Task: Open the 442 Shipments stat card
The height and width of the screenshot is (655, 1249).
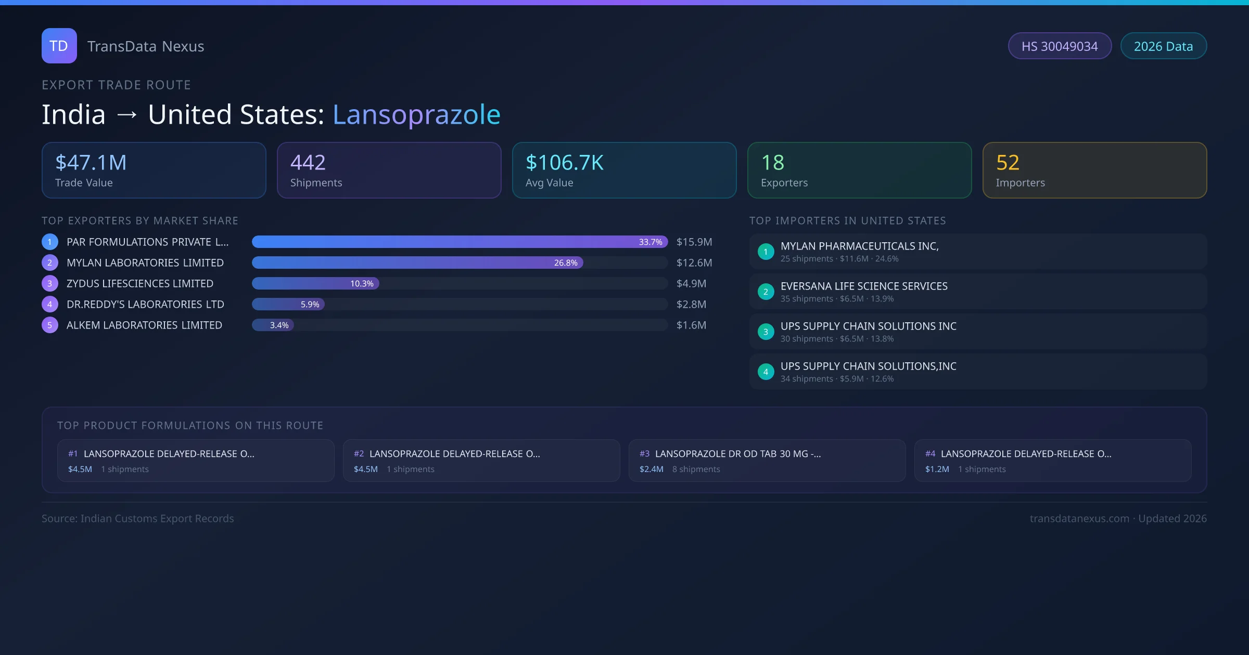Action: coord(389,170)
